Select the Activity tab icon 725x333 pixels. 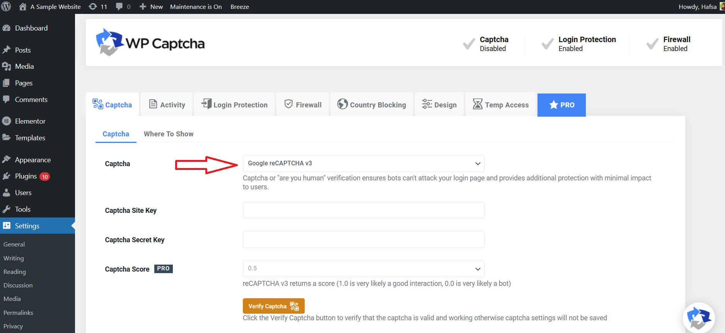152,104
